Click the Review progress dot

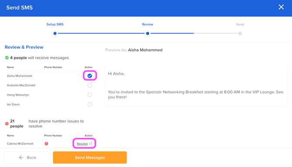tap(147, 33)
